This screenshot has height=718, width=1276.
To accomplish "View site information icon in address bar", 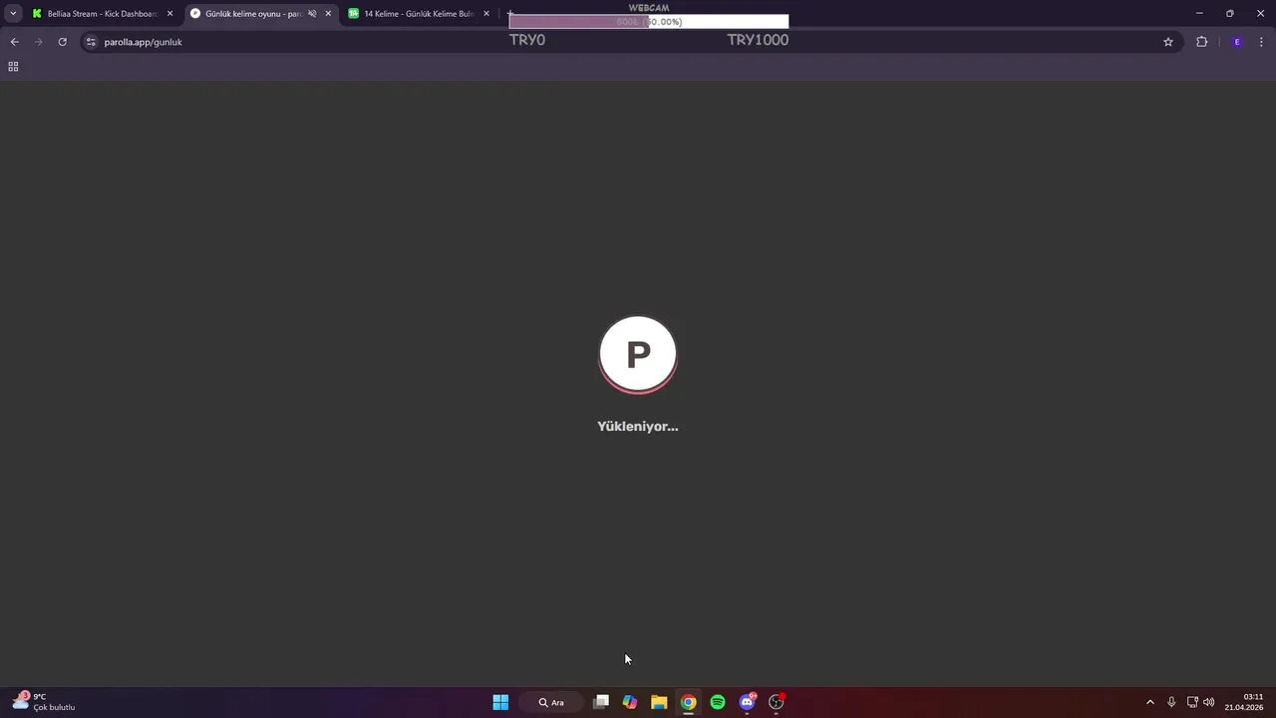I will 91,42.
